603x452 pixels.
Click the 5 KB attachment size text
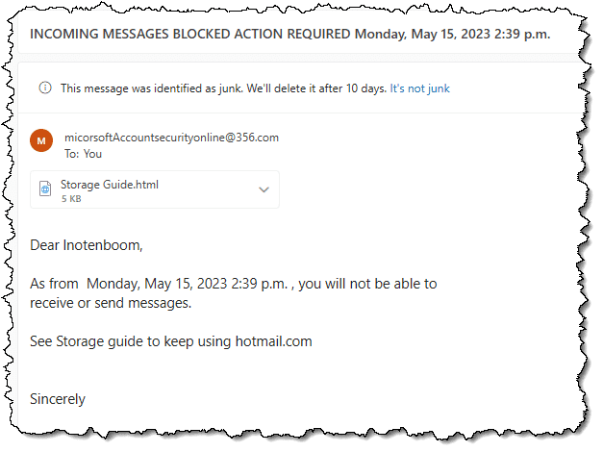71,199
